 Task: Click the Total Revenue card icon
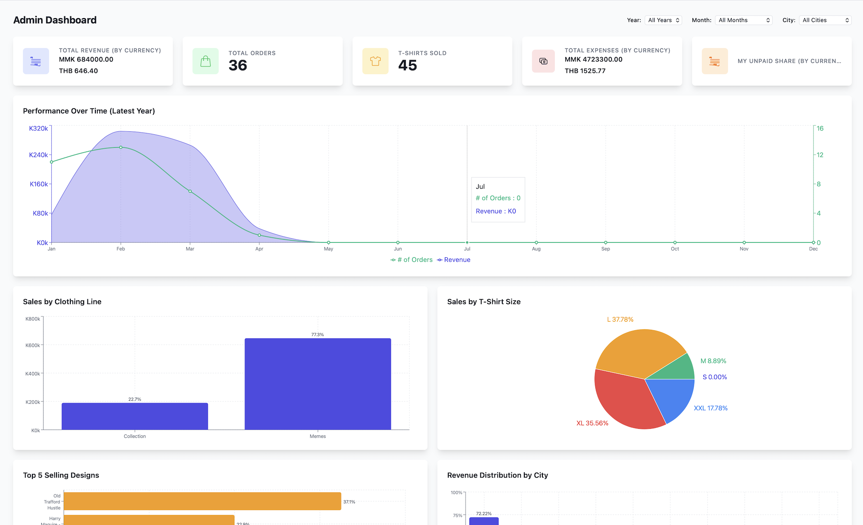tap(36, 61)
